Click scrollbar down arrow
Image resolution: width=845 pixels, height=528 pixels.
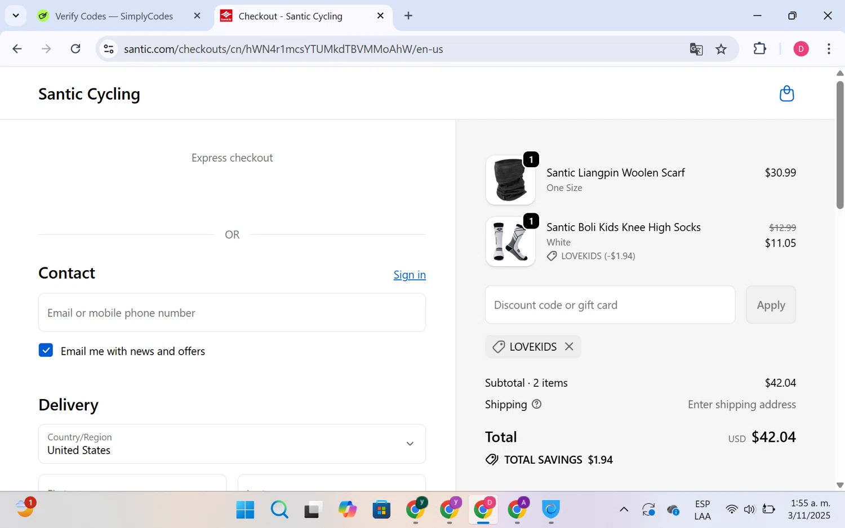pyautogui.click(x=840, y=485)
